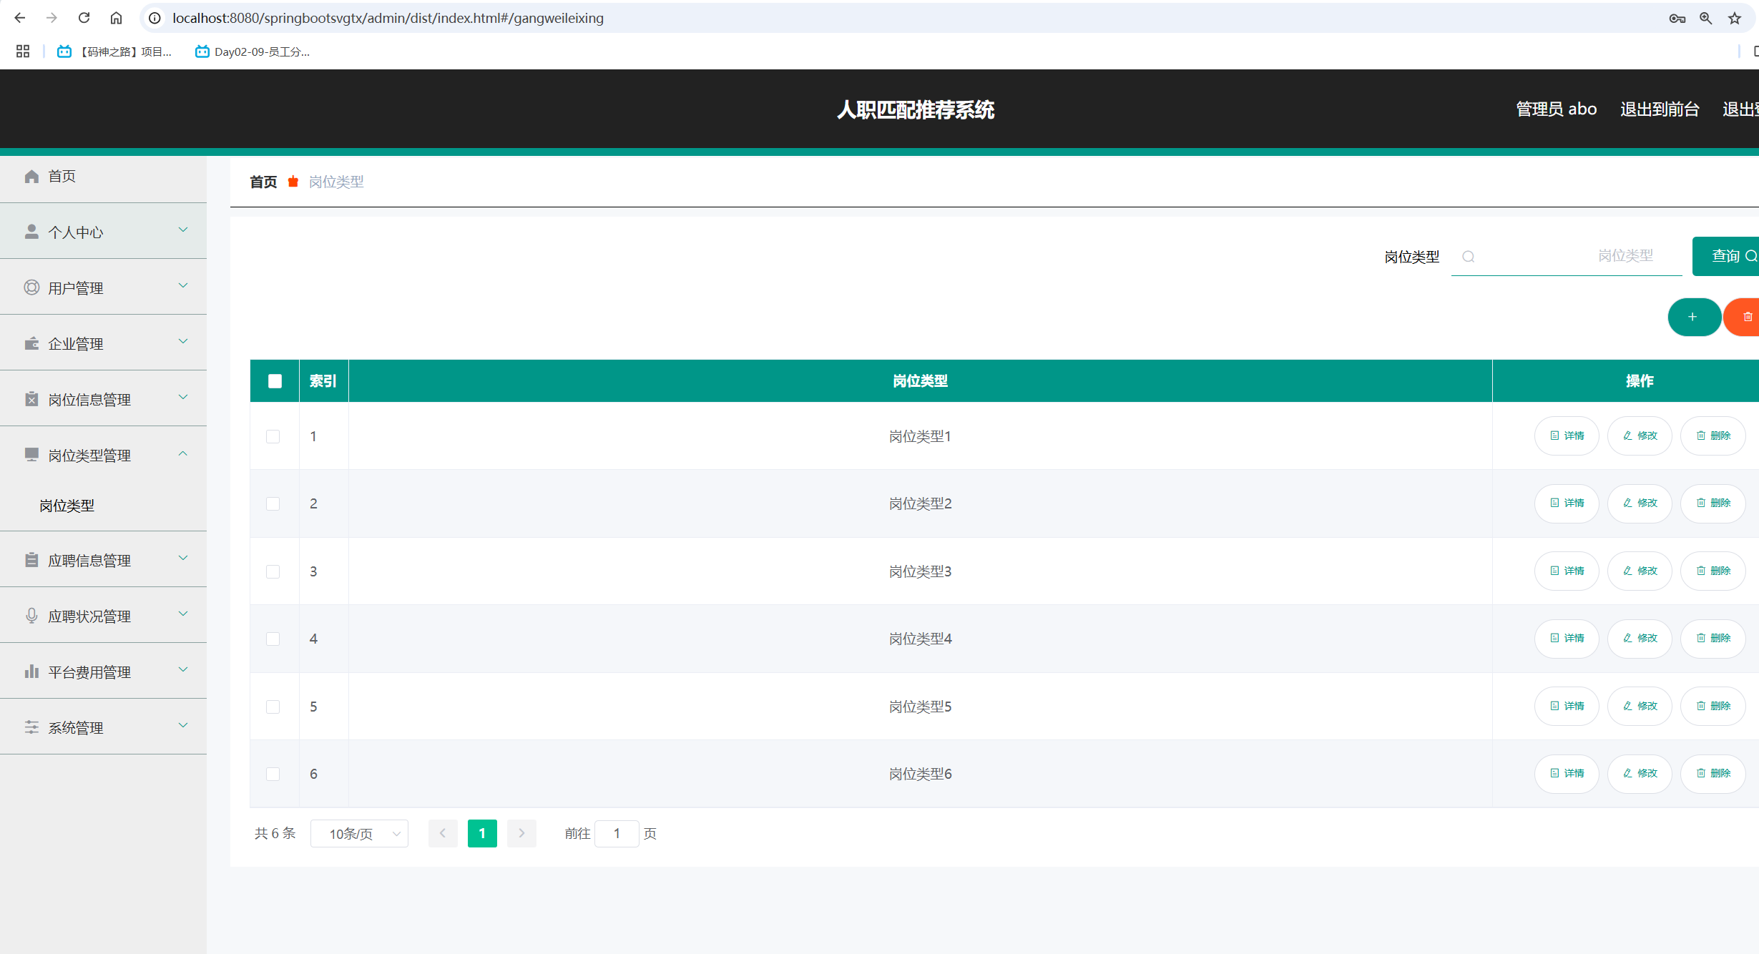Click 删除 for row 岗位类型5
The image size is (1759, 954).
(x=1713, y=706)
